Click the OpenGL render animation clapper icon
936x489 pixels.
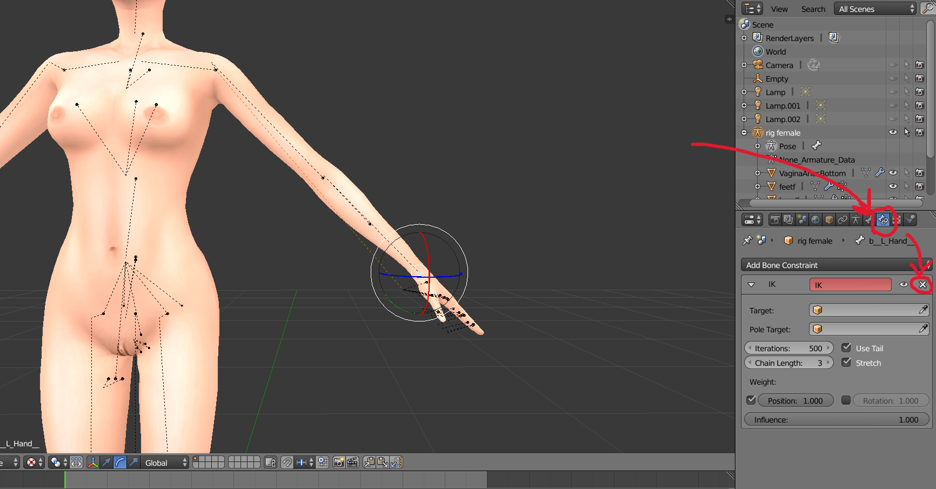(352, 463)
